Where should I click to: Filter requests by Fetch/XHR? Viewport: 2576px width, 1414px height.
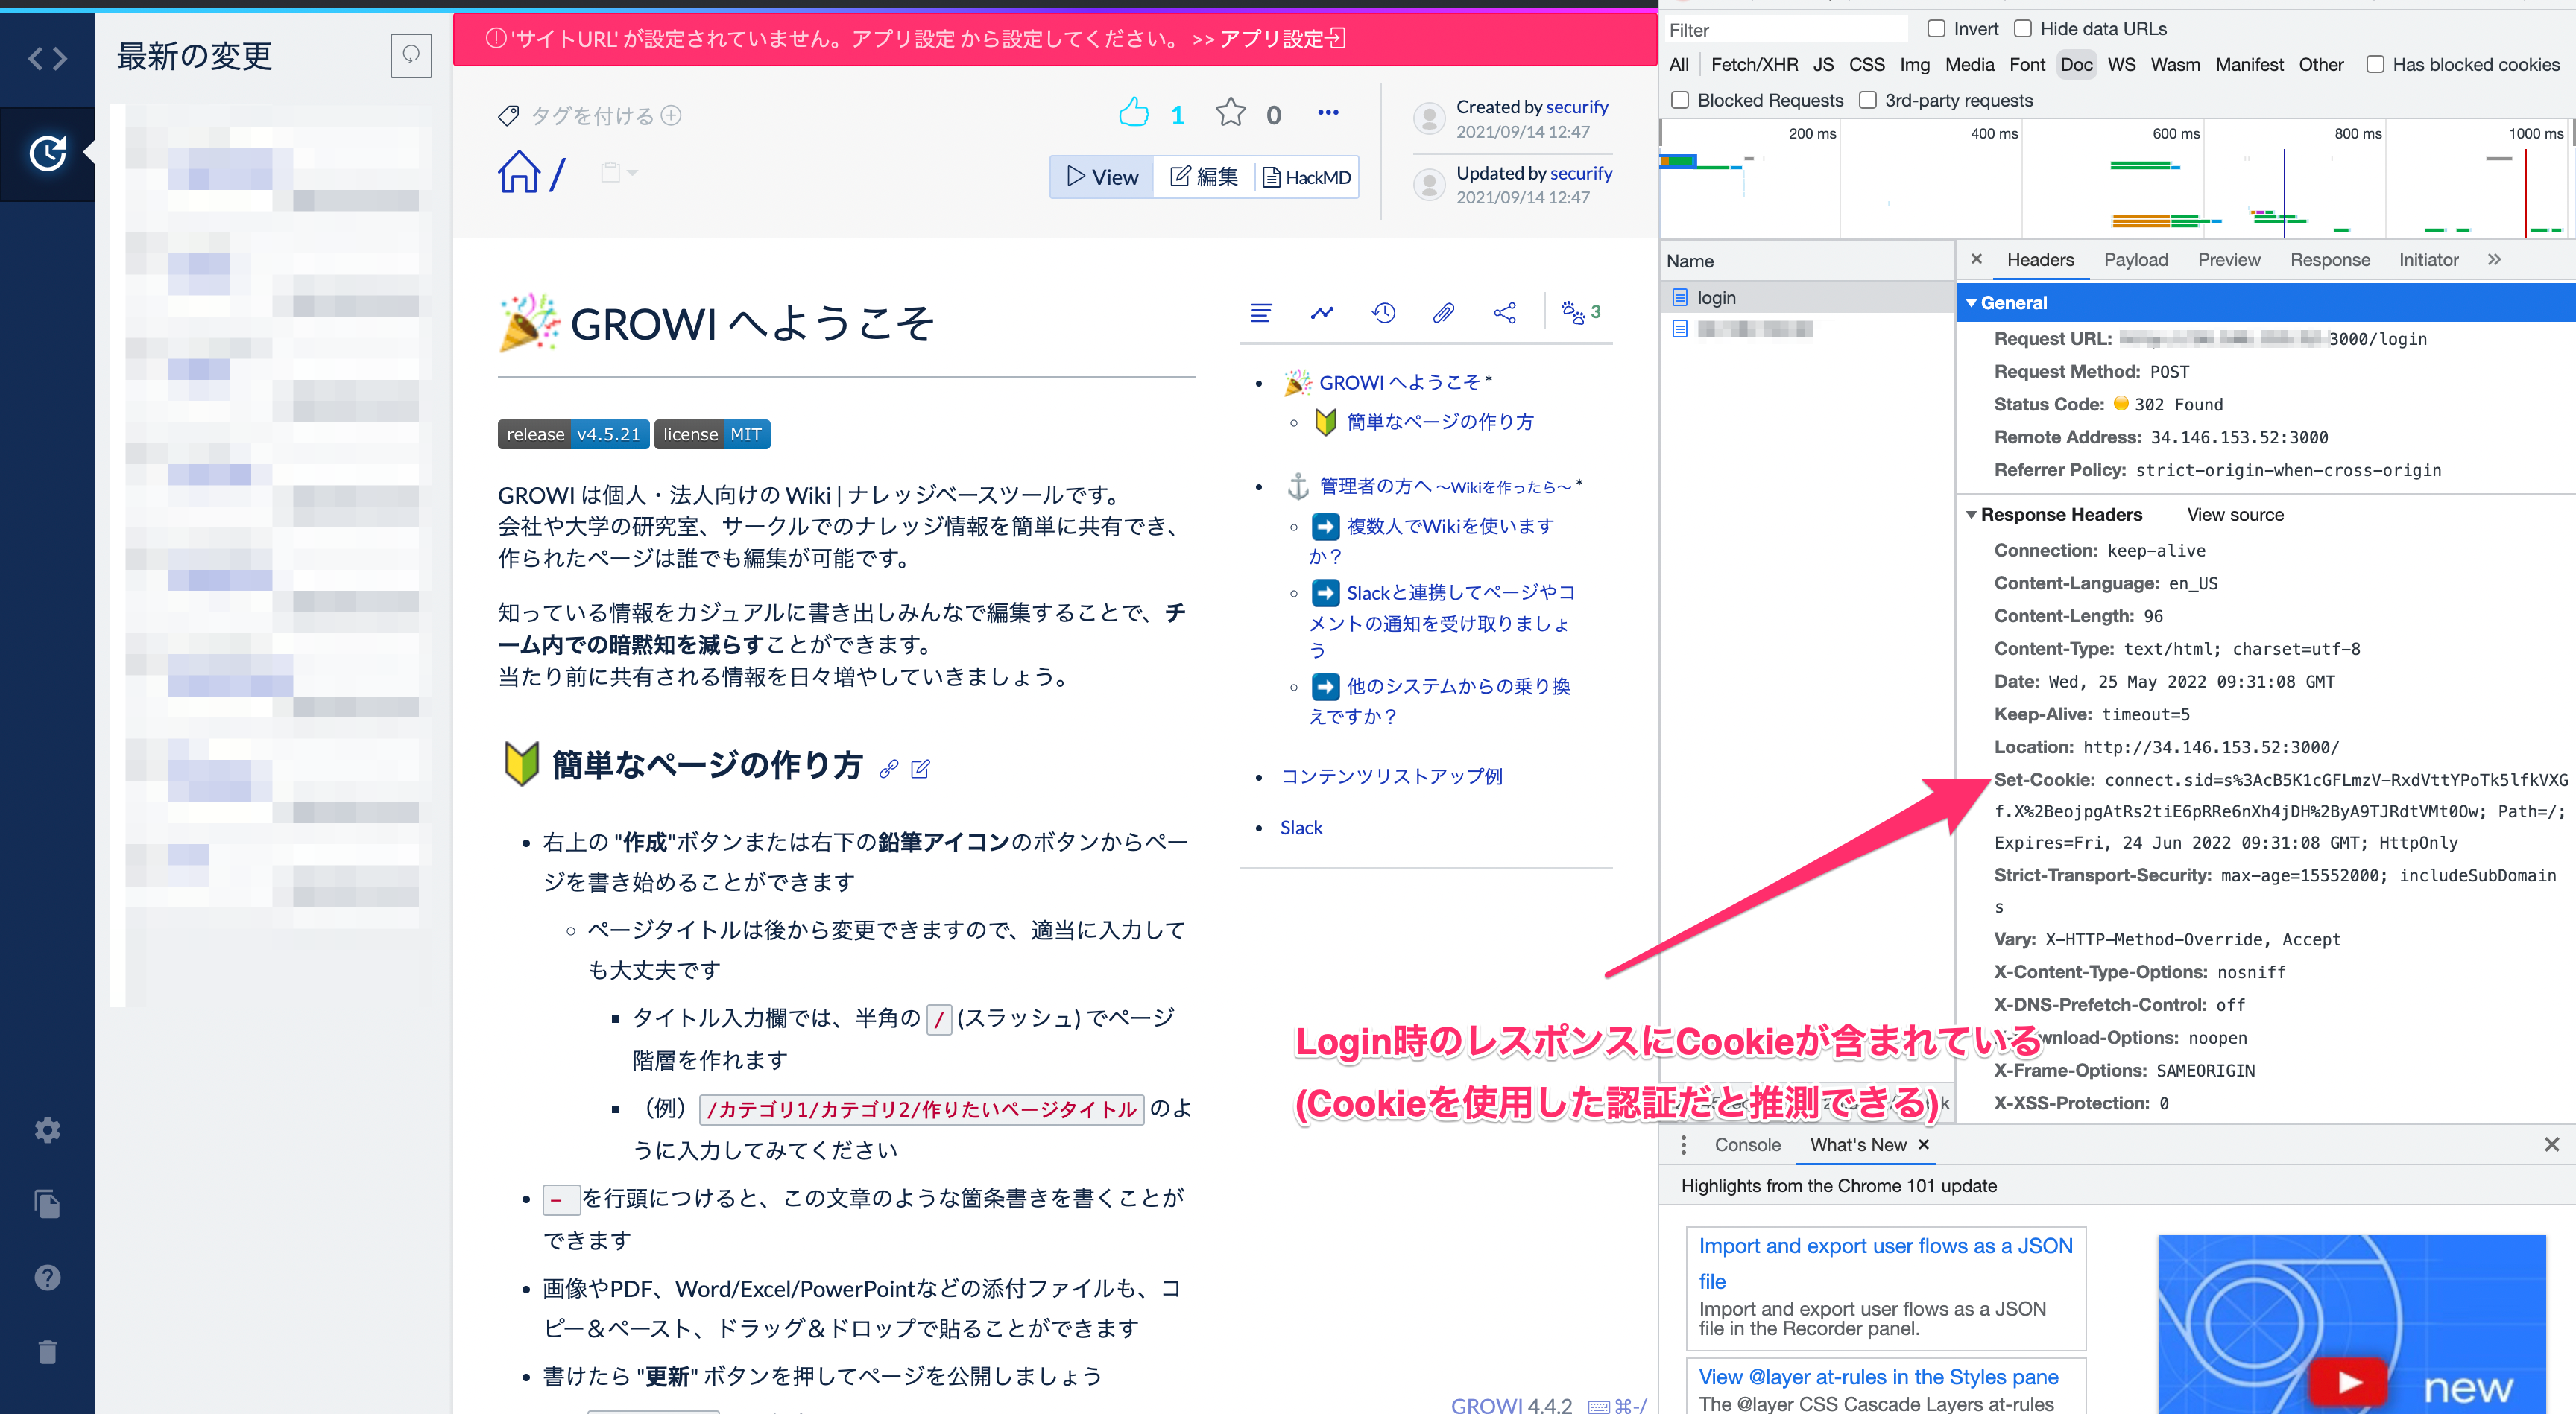1754,65
